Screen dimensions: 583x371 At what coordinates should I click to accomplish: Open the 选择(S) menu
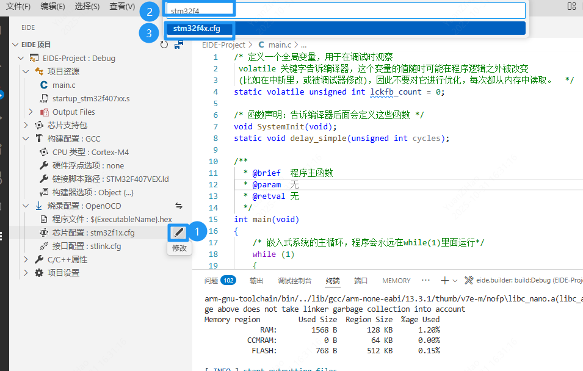point(87,6)
